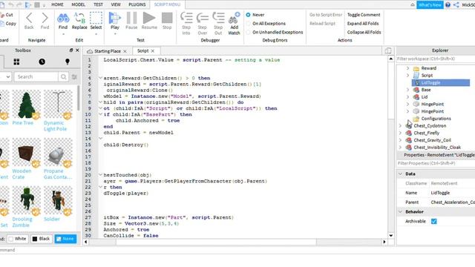Screen dimensions: 475x267
Task: Select the Pine Tree model thumbnail
Action: 27,105
